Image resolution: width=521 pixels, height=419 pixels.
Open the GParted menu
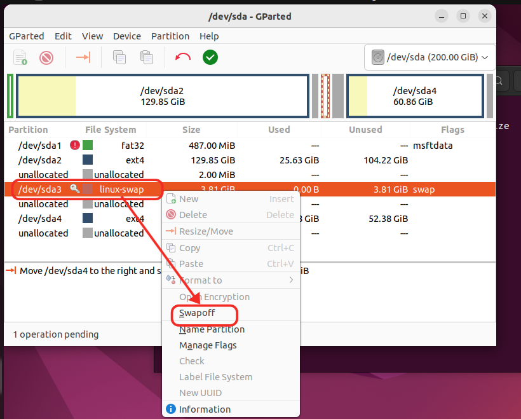(x=27, y=36)
